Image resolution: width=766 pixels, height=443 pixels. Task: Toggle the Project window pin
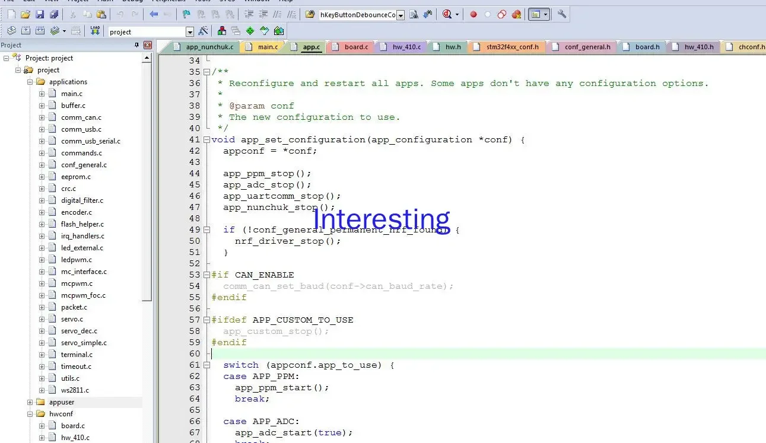point(137,45)
